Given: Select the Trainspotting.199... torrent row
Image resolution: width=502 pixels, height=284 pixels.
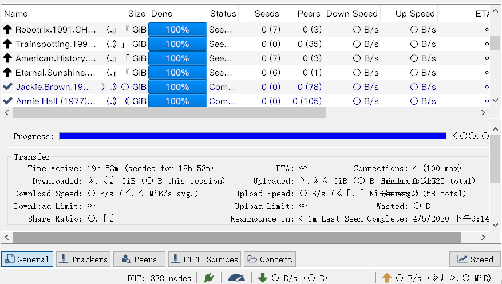Looking at the screenshot, I should coord(245,44).
